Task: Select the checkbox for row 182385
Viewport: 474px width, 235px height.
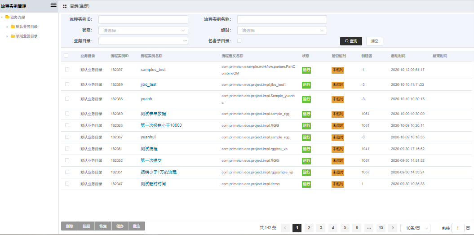Action: tap(67, 99)
